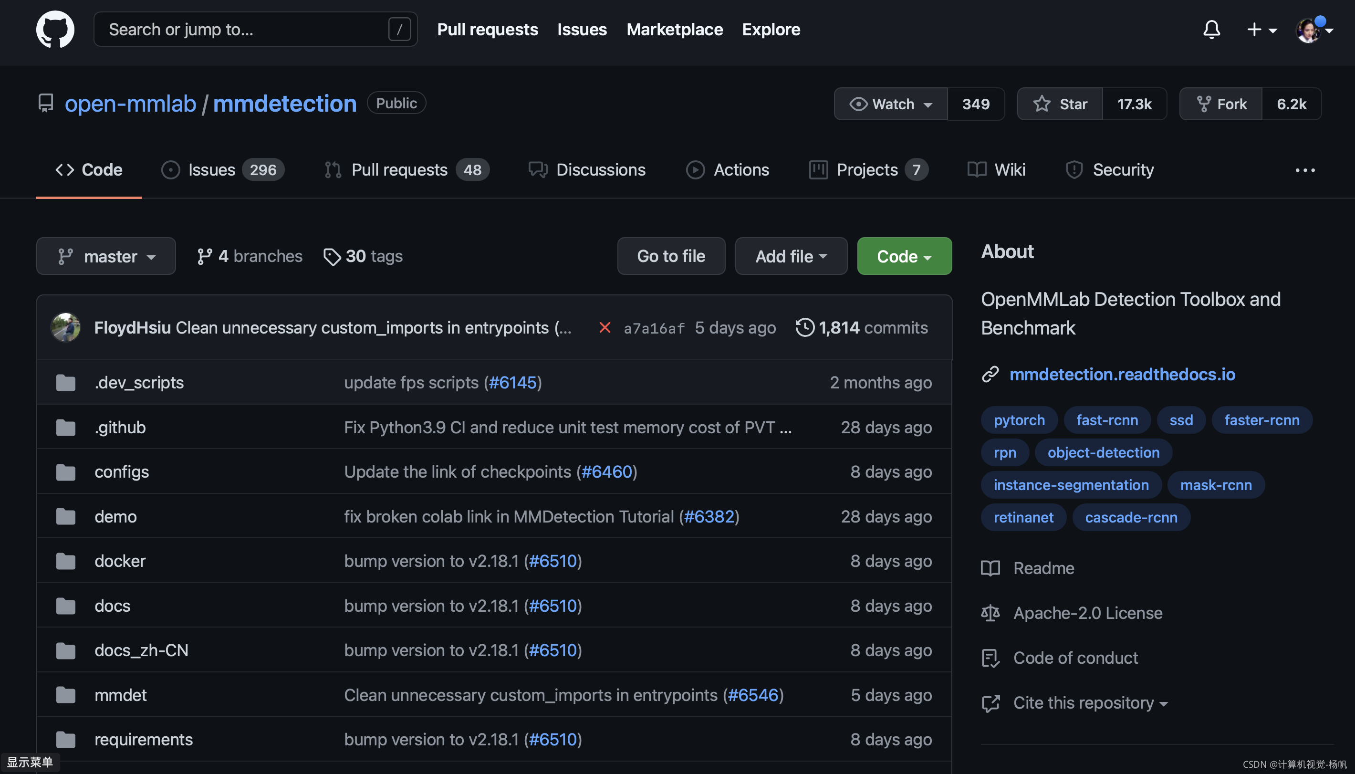Expand the Watch dropdown
The image size is (1355, 774).
891,104
